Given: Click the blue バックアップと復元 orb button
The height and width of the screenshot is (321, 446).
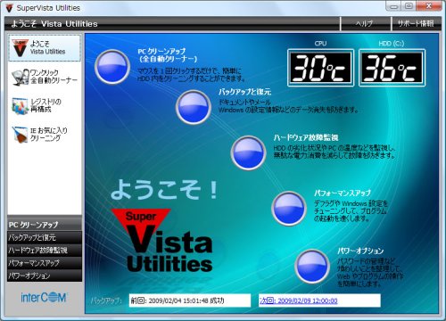Looking at the screenshot, I should tap(194, 107).
